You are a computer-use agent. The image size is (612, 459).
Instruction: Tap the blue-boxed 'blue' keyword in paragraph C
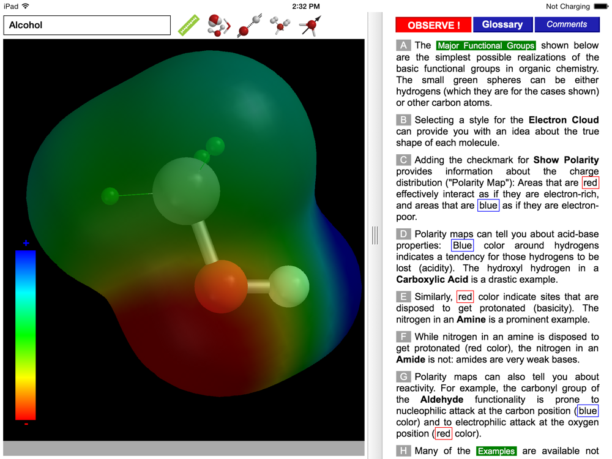tap(488, 206)
